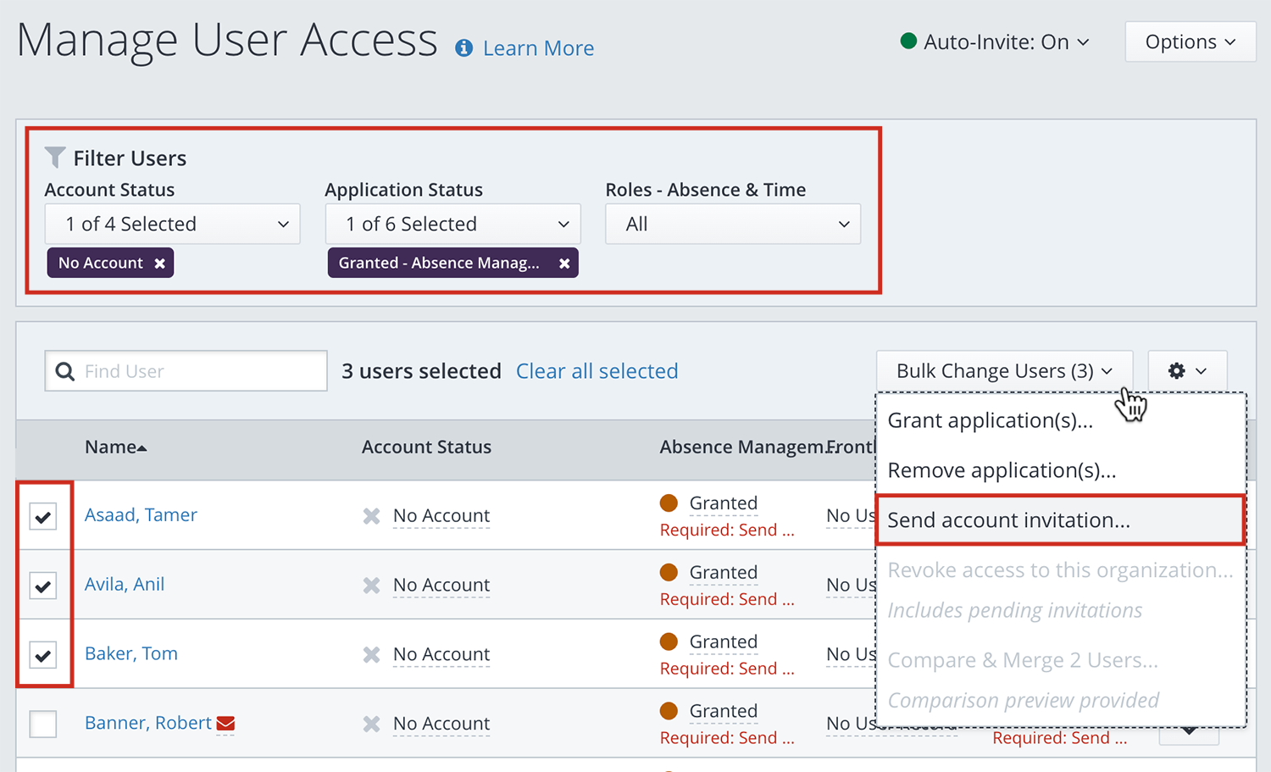
Task: Click the search magnifier icon in Find User
Action: (65, 371)
